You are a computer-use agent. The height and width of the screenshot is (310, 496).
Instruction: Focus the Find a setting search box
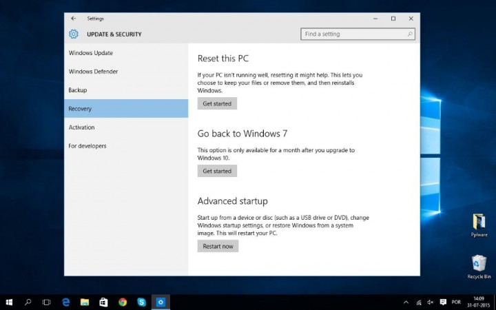(358, 34)
